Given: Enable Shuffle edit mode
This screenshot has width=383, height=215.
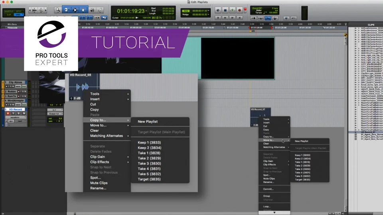Looking at the screenshot, I should pyautogui.click(x=8, y=11).
